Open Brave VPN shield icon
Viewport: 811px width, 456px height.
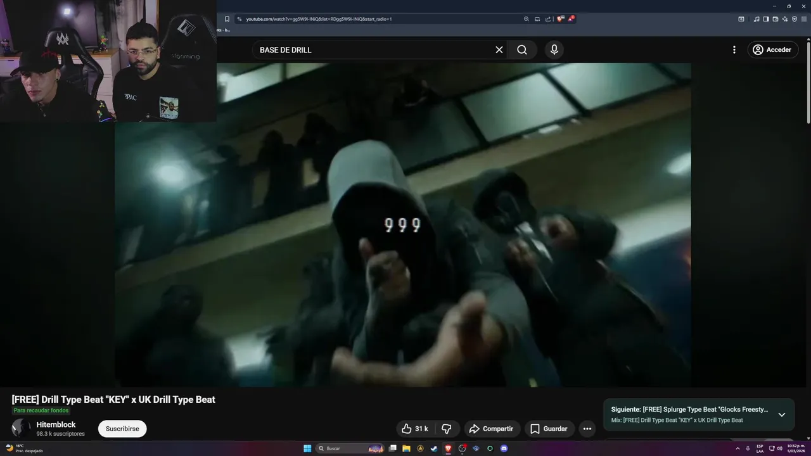point(795,19)
